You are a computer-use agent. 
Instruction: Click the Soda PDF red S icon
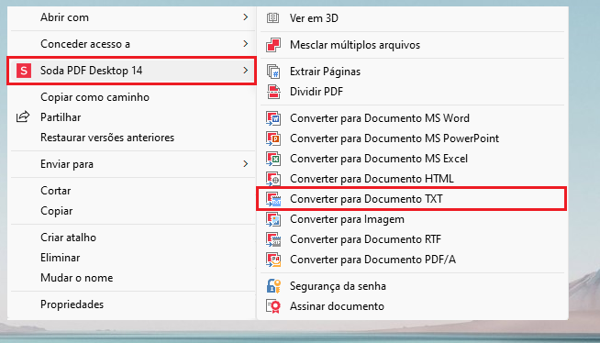point(24,71)
